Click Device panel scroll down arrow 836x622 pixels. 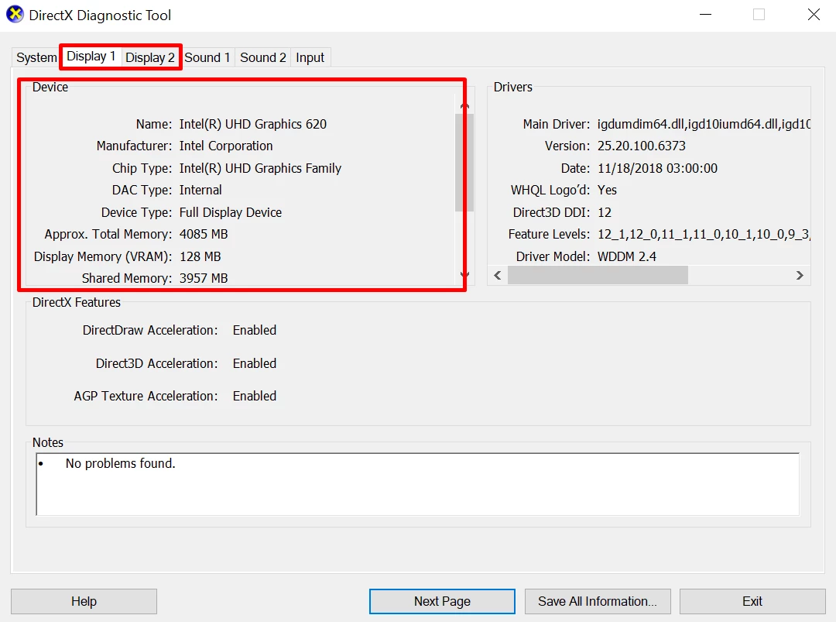pyautogui.click(x=465, y=274)
